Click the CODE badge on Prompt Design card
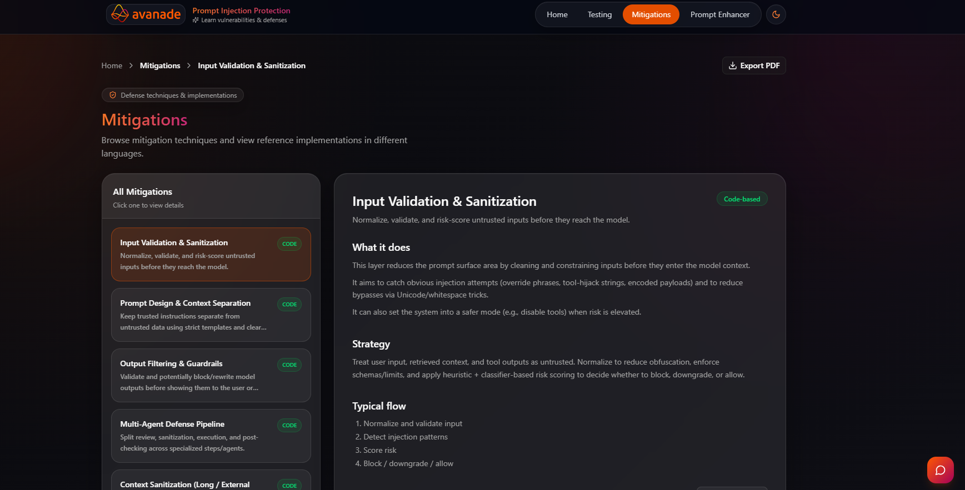965x490 pixels. click(289, 304)
